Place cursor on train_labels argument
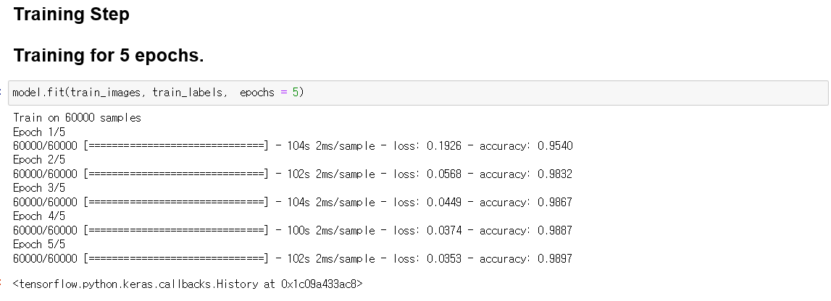 click(188, 93)
